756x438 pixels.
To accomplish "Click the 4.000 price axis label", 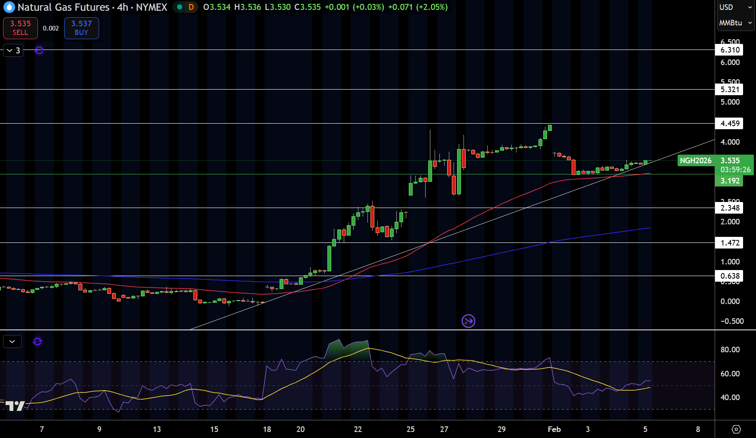I will 730,142.
